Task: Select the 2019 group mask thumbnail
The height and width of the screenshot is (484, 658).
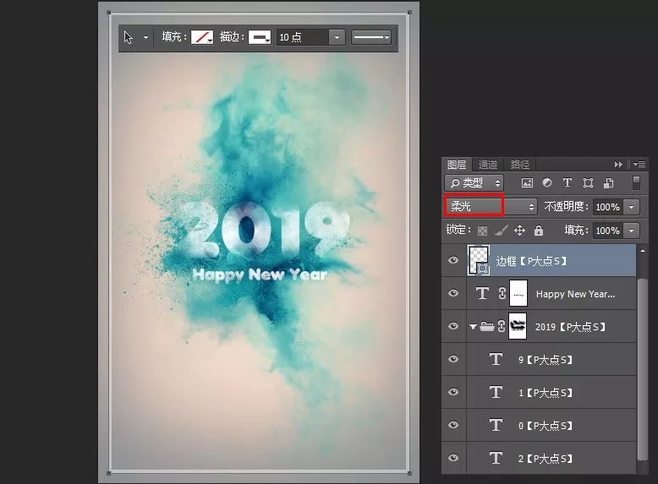Action: pyautogui.click(x=518, y=326)
